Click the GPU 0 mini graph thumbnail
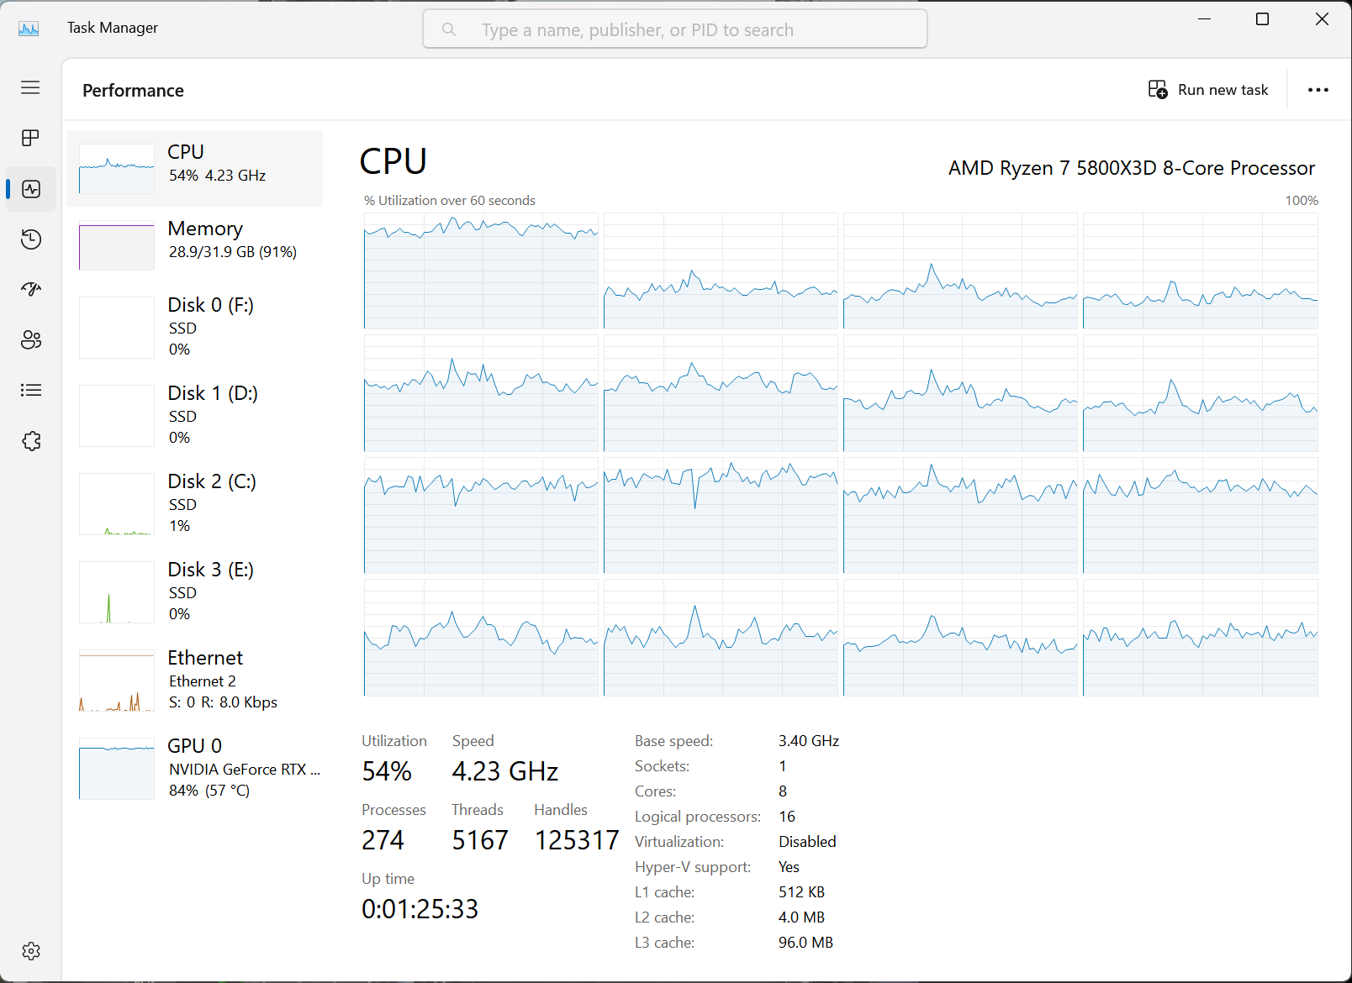This screenshot has width=1352, height=983. coord(117,769)
